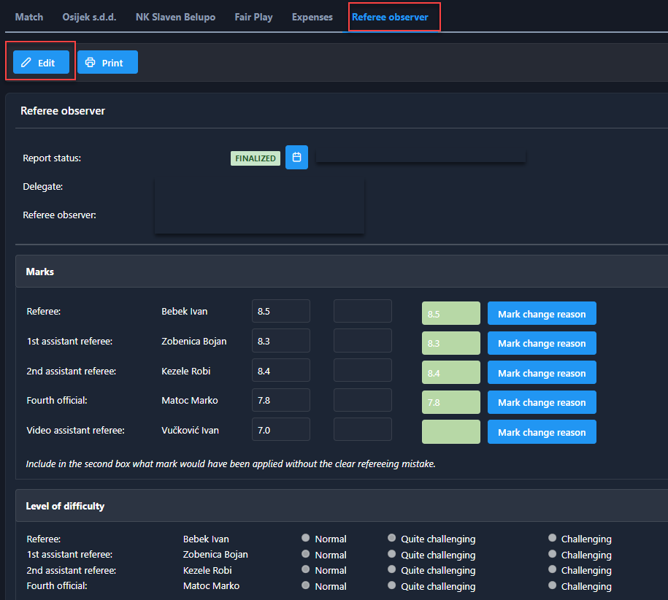This screenshot has width=668, height=600.
Task: Go to NK Slaven Belupo tab
Action: (x=175, y=17)
